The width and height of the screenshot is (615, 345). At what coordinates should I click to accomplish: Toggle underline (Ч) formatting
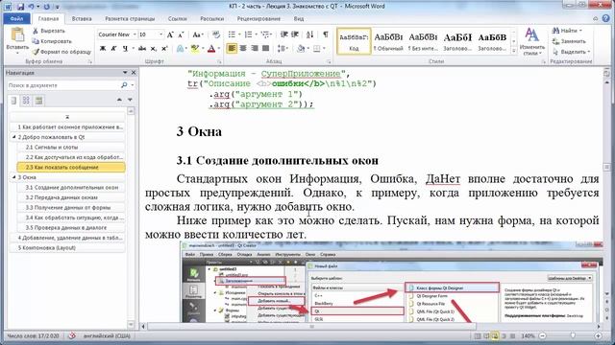point(125,49)
